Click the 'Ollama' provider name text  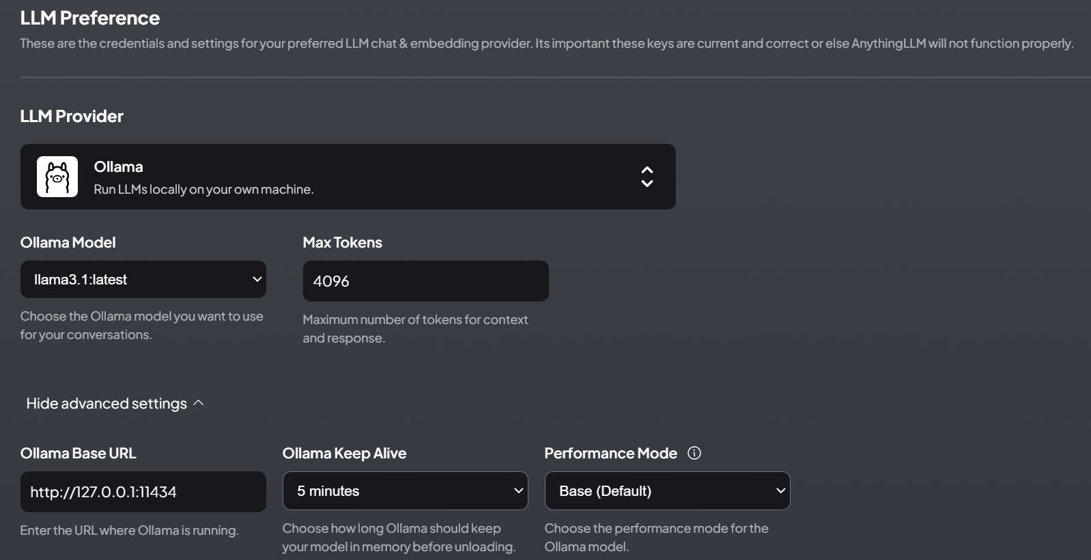pos(118,166)
